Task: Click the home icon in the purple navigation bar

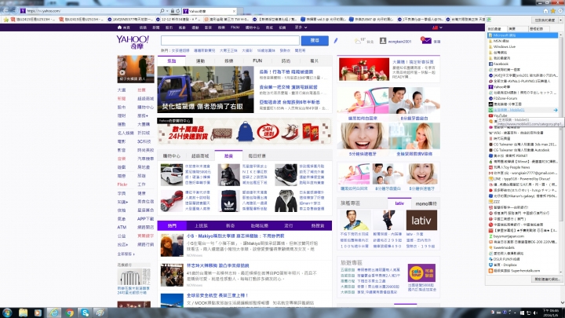Action: (119, 27)
